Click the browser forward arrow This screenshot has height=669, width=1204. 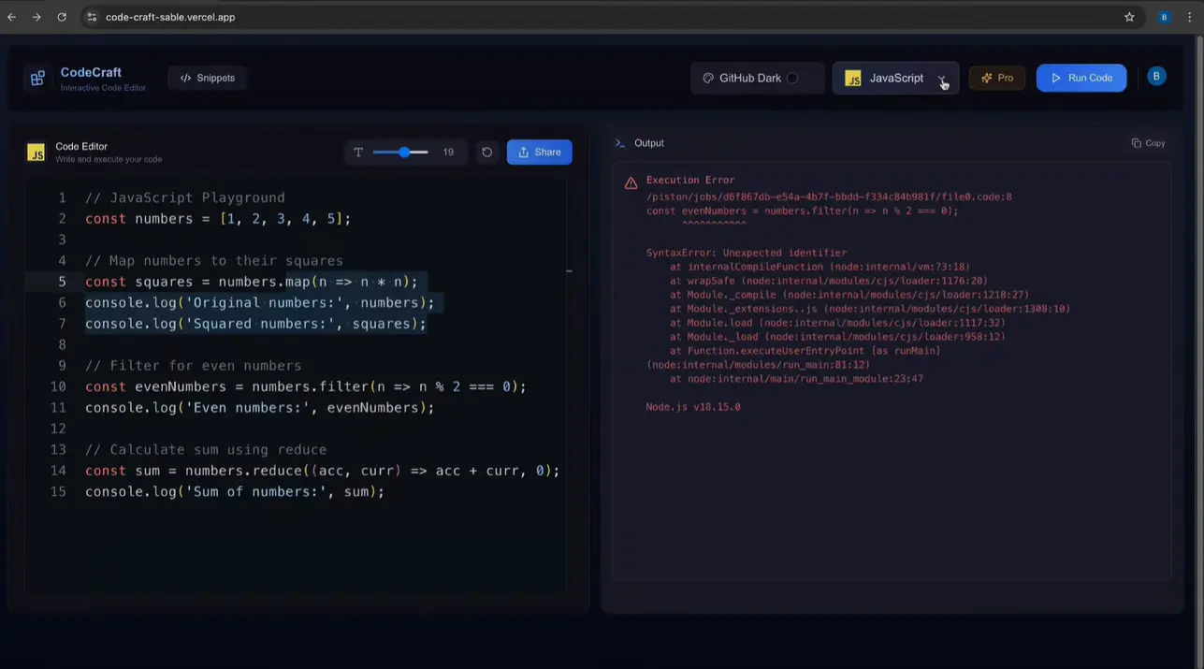point(36,17)
